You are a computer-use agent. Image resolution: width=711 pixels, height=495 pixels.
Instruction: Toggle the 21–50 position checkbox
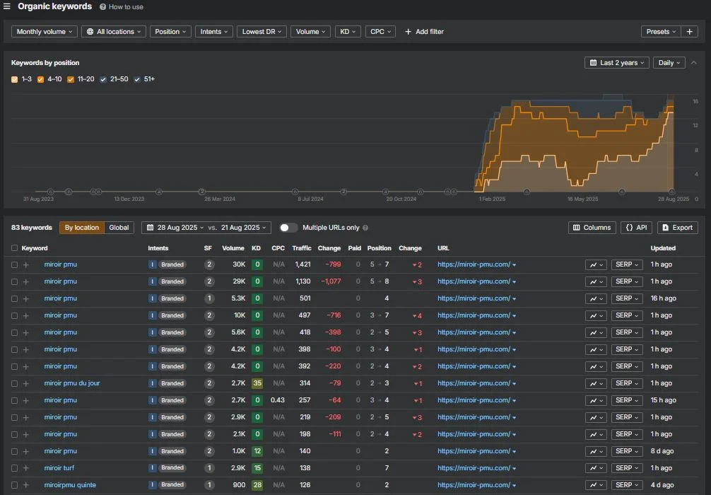click(x=103, y=79)
